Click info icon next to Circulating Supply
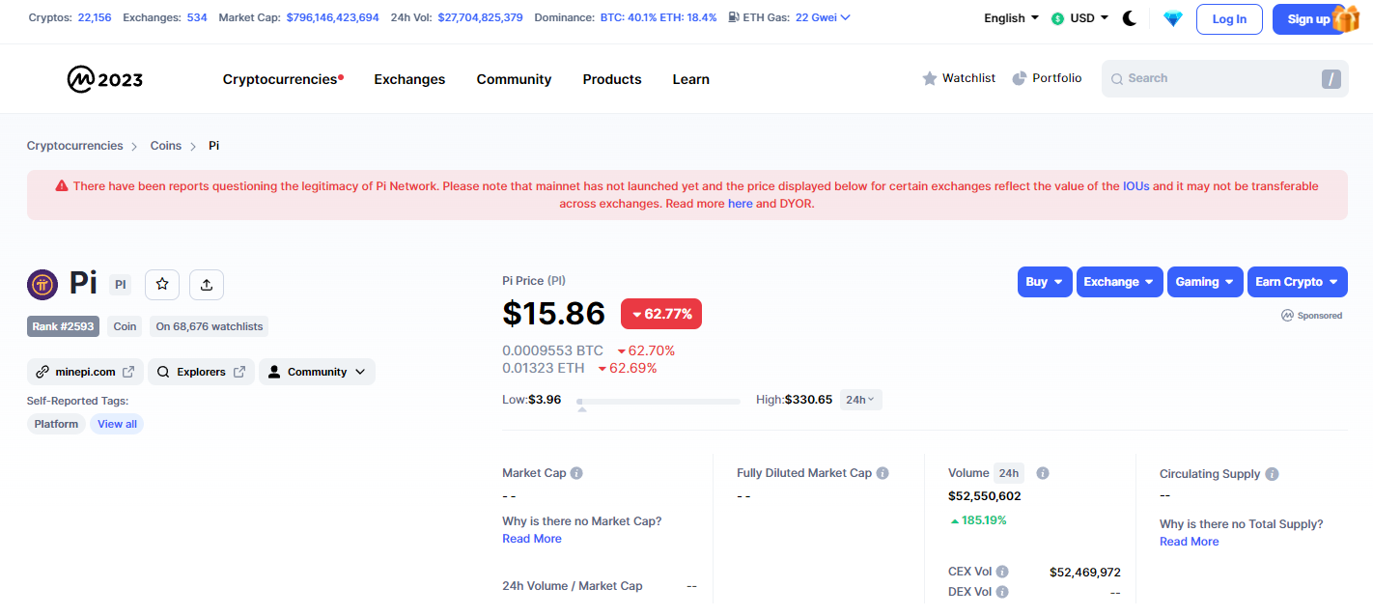 1272,474
